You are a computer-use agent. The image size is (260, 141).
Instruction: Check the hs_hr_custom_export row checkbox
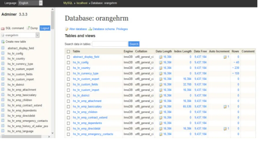[x=68, y=79]
